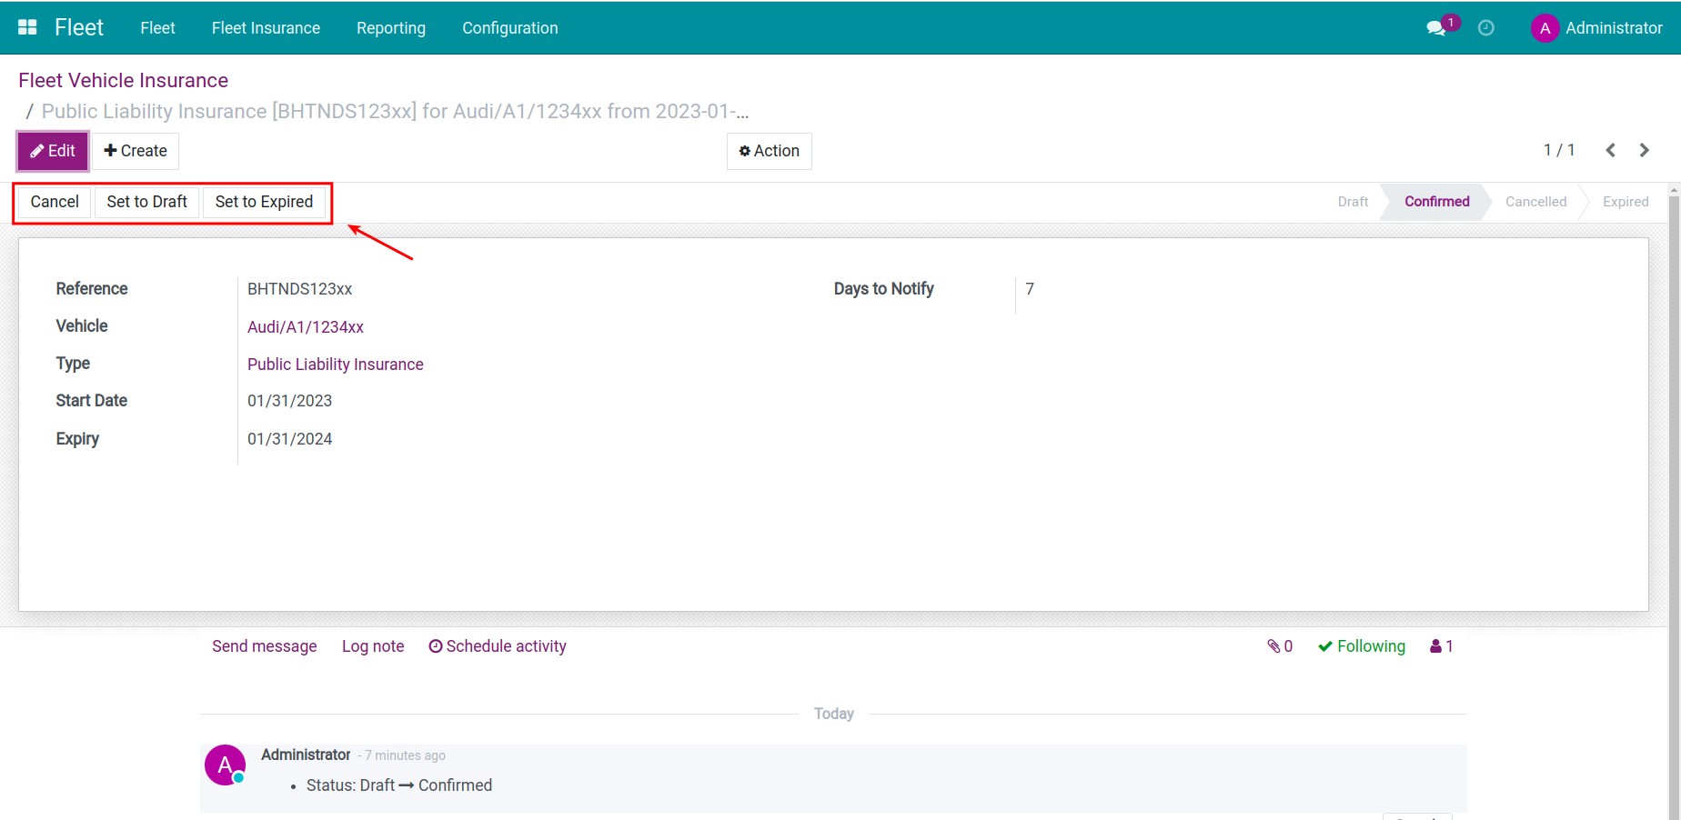Image resolution: width=1681 pixels, height=820 pixels.
Task: Expand the Reporting menu
Action: coord(391,28)
